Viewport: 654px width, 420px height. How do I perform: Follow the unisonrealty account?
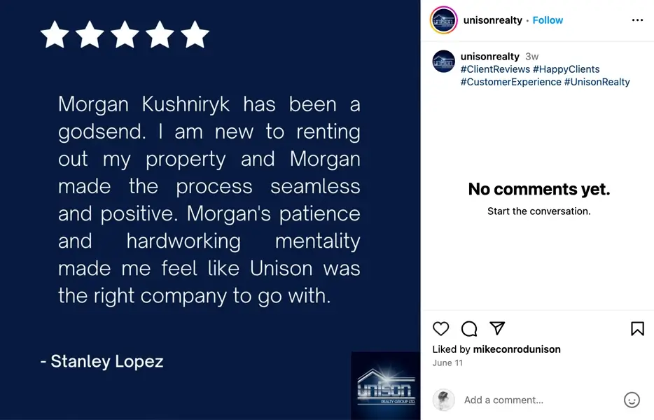coord(548,20)
